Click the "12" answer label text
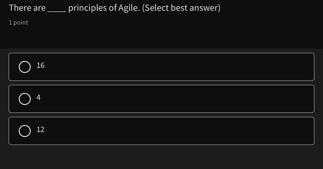The image size is (323, 169). click(41, 130)
